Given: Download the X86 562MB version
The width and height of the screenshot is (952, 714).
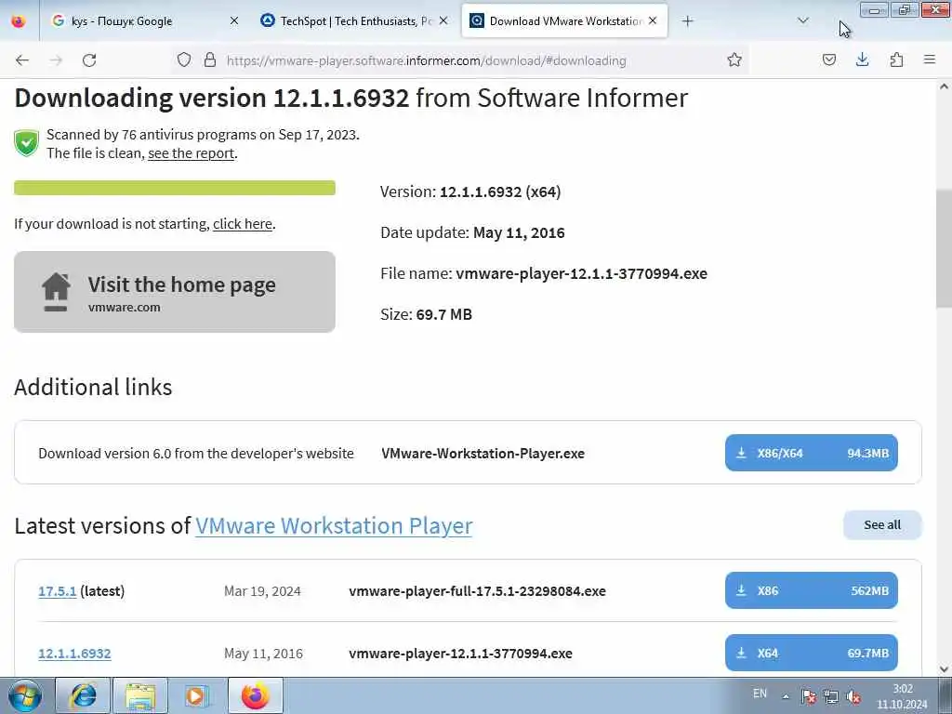Looking at the screenshot, I should pyautogui.click(x=811, y=590).
